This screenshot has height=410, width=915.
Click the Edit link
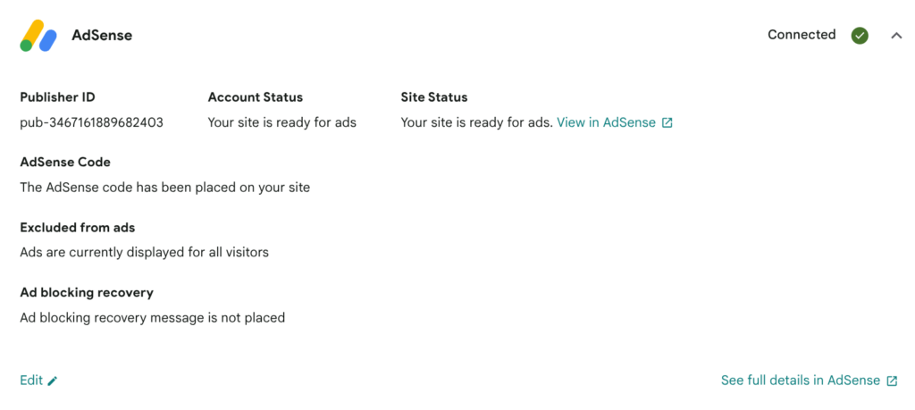point(31,381)
